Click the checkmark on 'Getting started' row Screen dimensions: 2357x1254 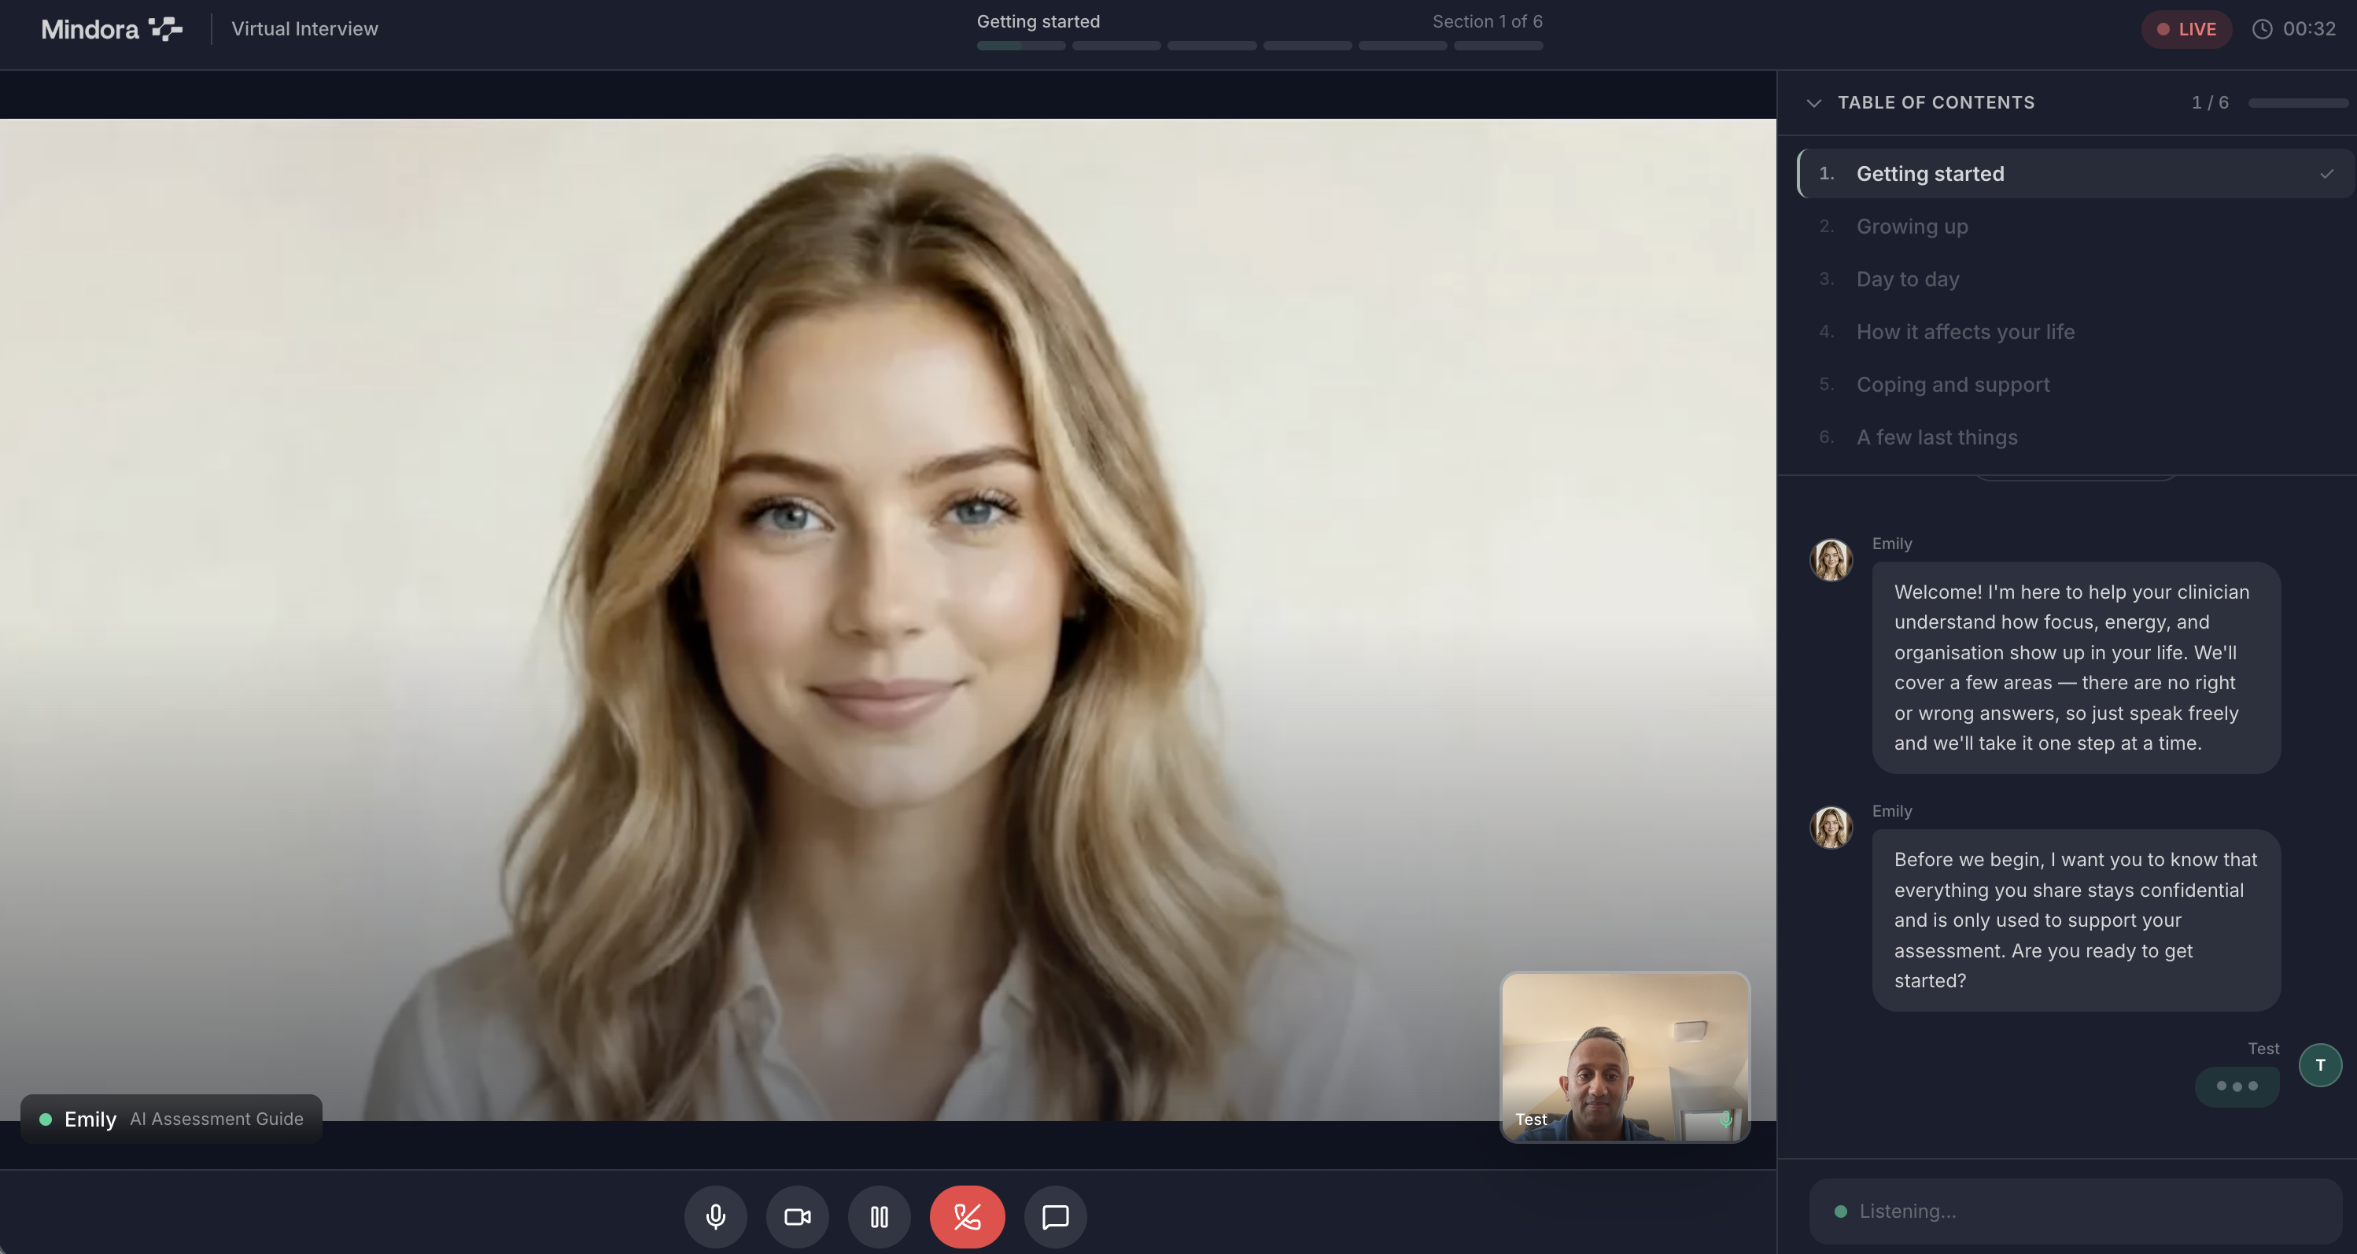2326,174
